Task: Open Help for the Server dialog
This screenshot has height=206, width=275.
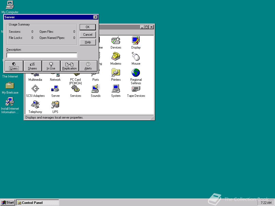Action: [x=88, y=42]
